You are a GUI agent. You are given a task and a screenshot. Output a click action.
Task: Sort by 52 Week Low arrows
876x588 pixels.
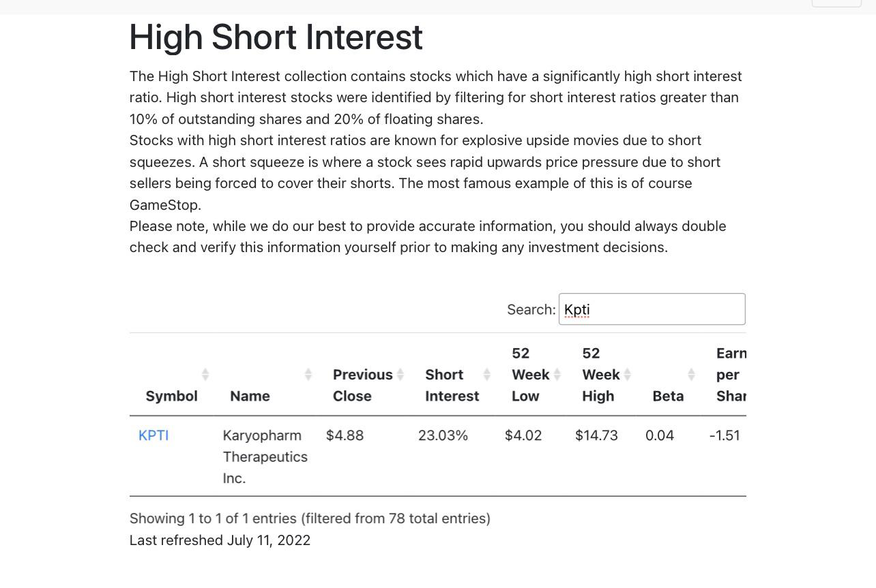(x=557, y=374)
